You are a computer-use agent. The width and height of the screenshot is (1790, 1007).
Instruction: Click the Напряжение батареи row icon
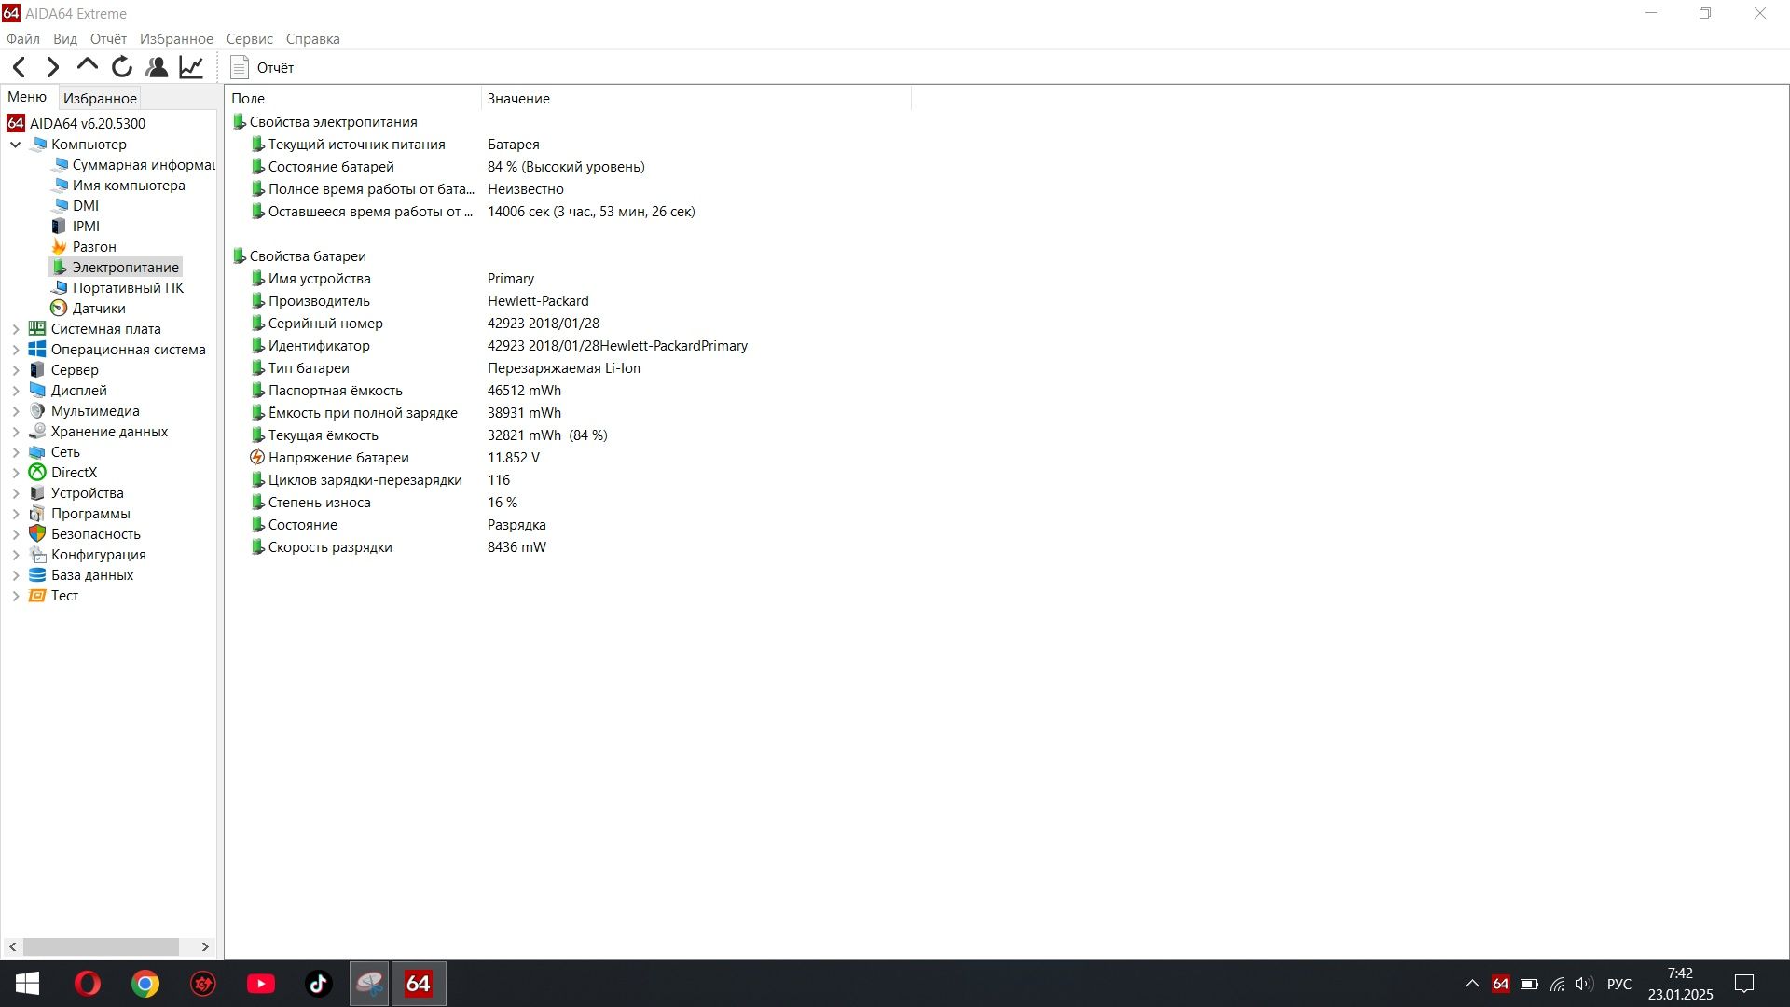tap(257, 458)
